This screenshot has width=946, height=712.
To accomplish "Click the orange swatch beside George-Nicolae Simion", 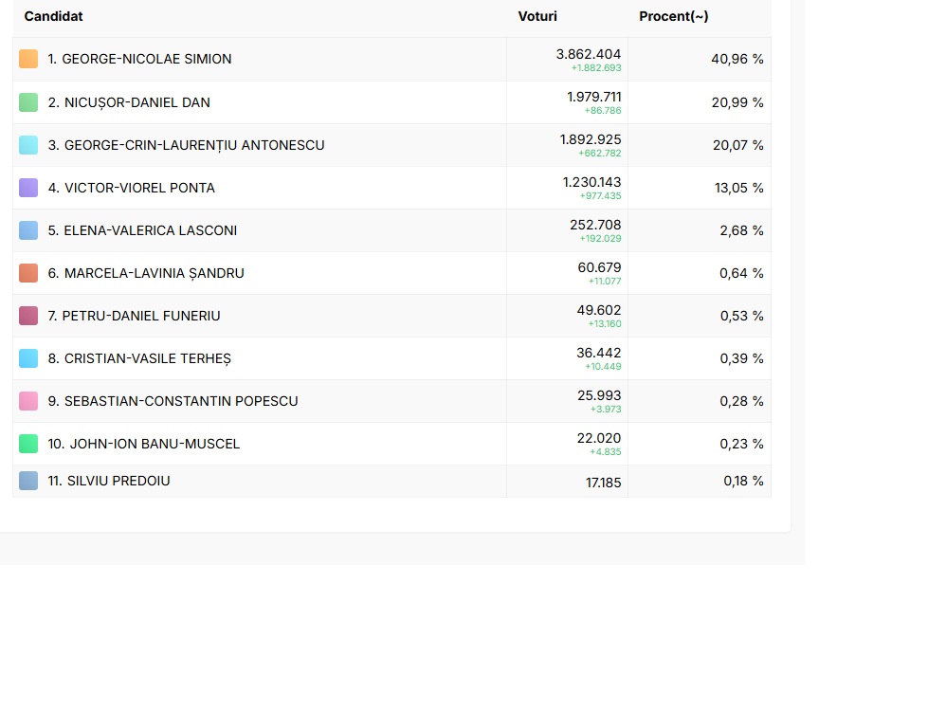I will (x=28, y=59).
